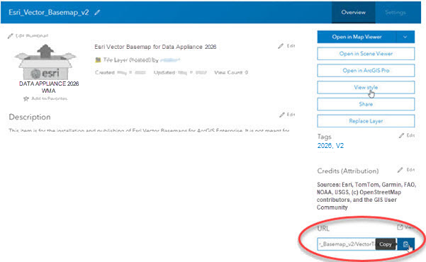The image size is (426, 262).
Task: Open the 2026 tag link
Action: (324, 146)
